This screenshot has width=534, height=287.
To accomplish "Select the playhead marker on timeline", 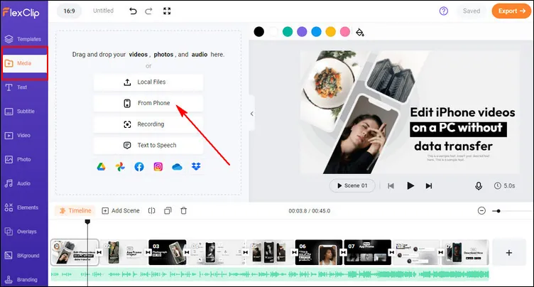I will coord(87,222).
